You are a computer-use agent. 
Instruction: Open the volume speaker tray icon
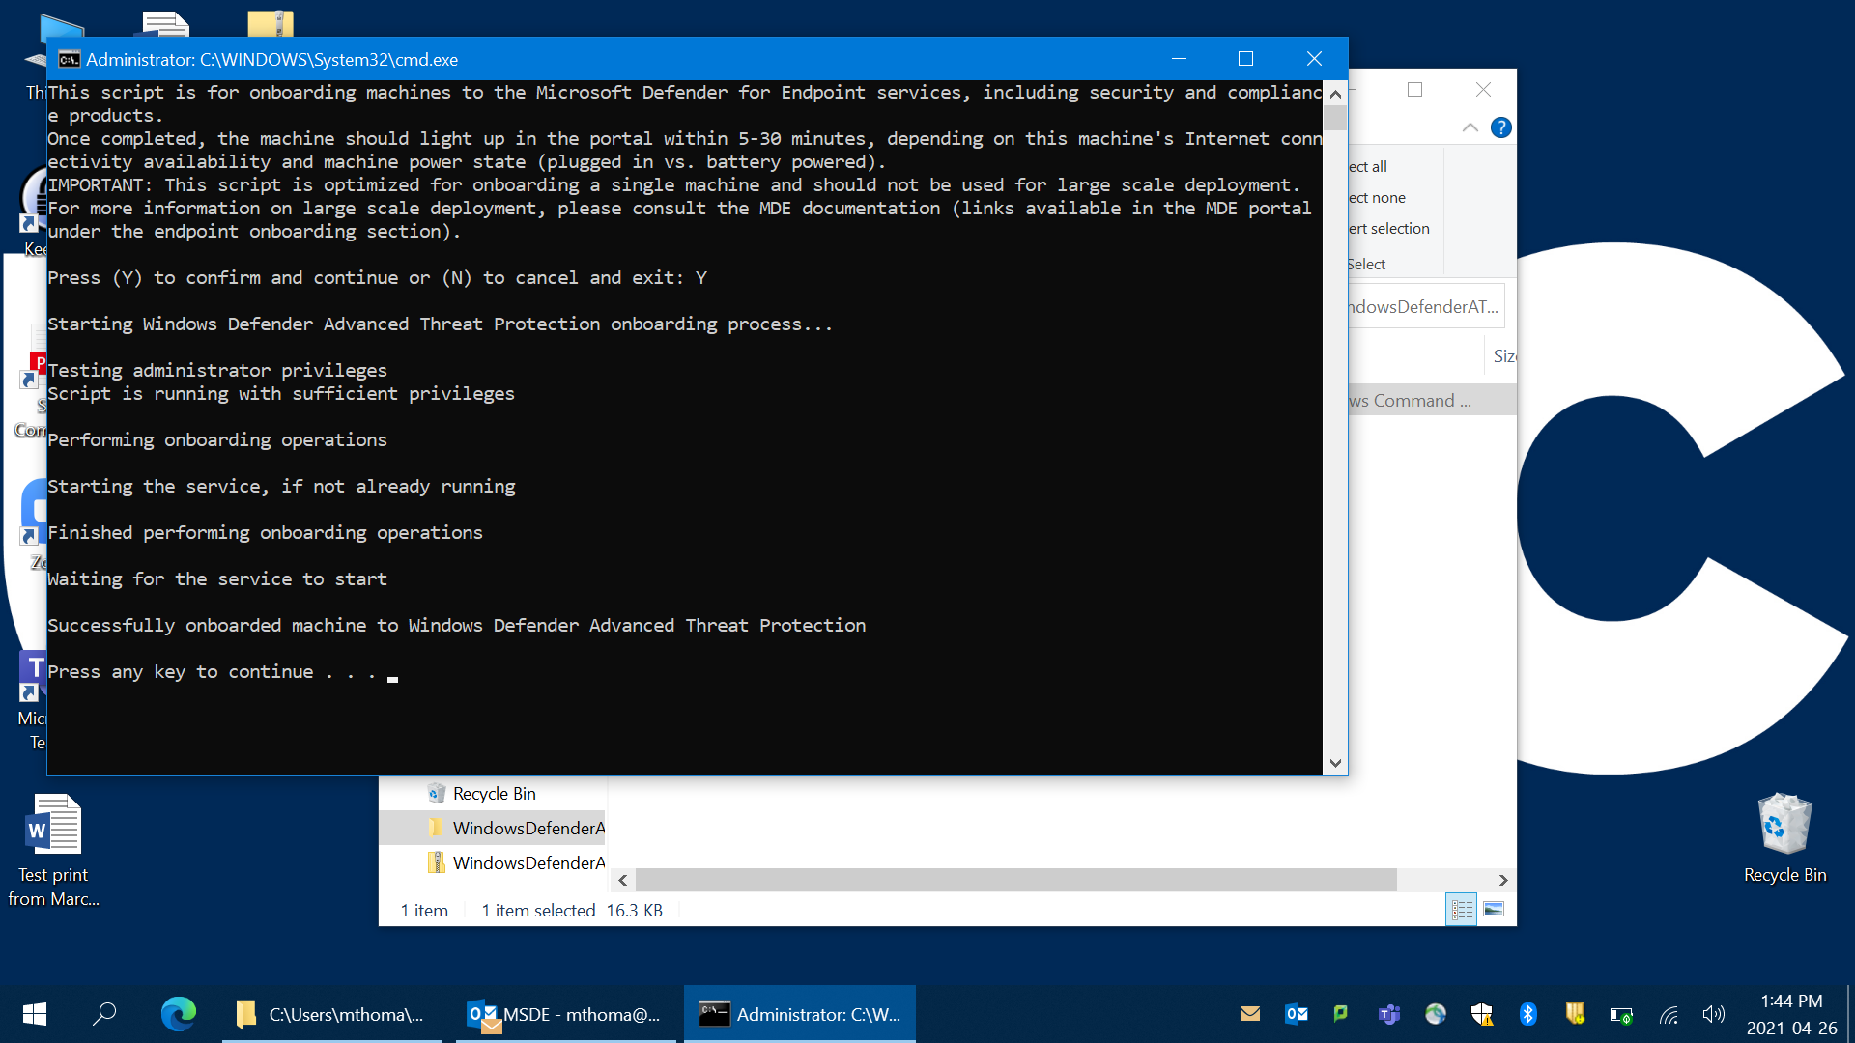click(1714, 1014)
